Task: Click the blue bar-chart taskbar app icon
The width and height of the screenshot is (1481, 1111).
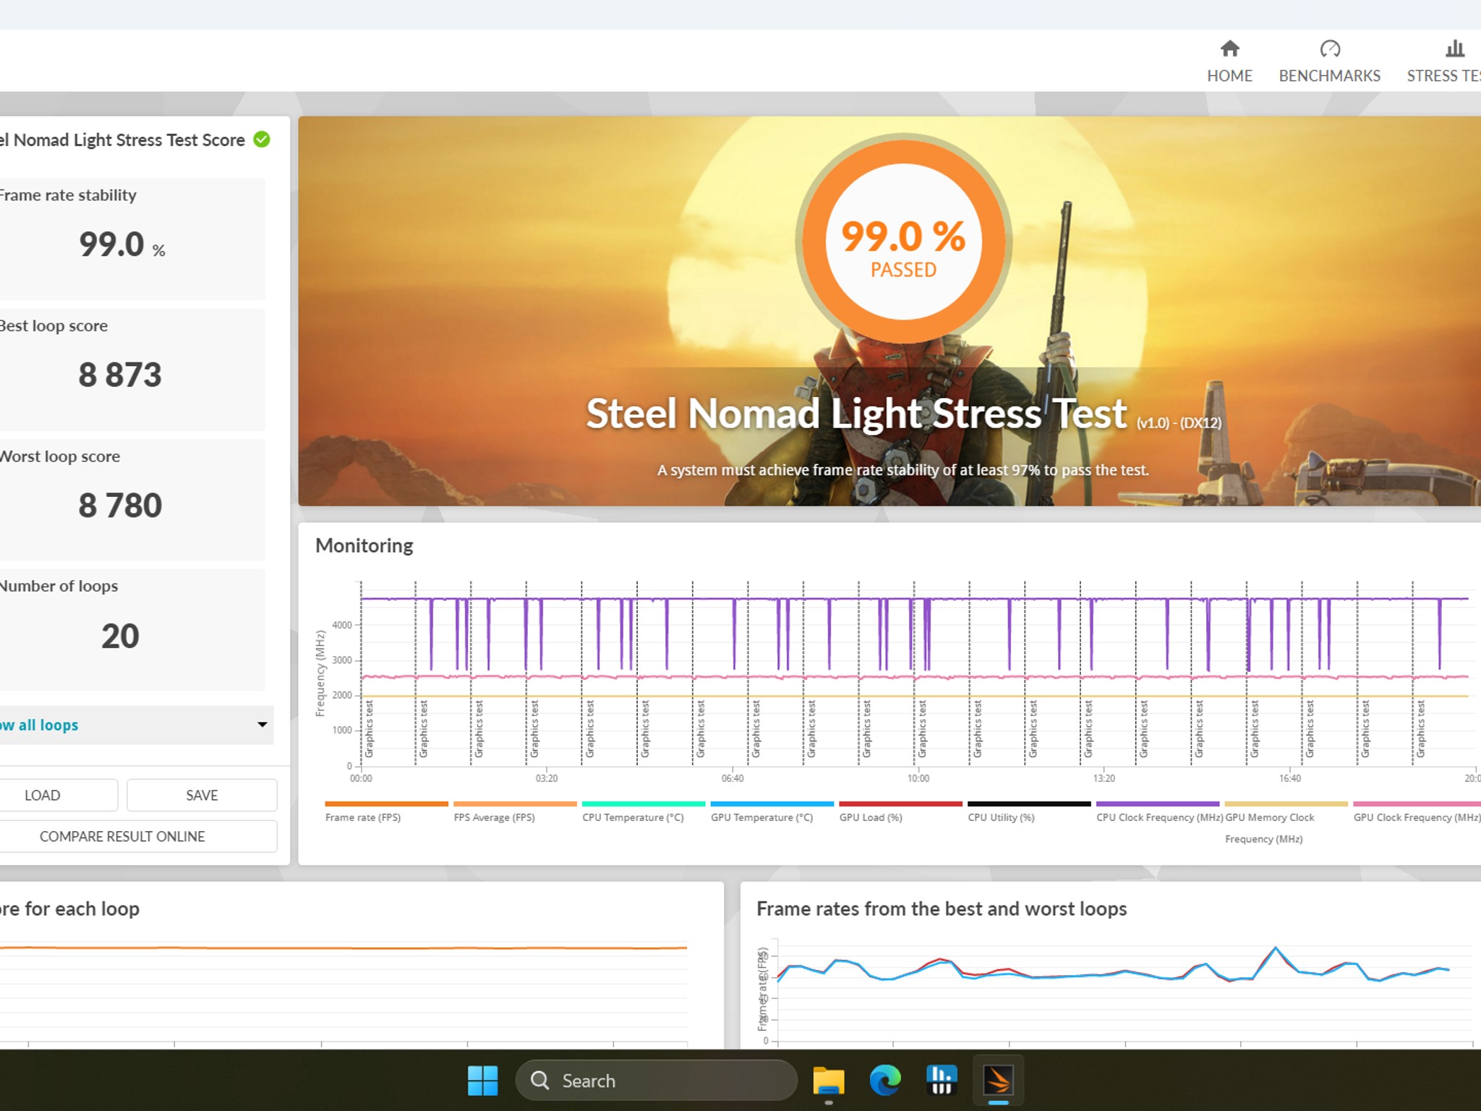Action: coord(941,1081)
